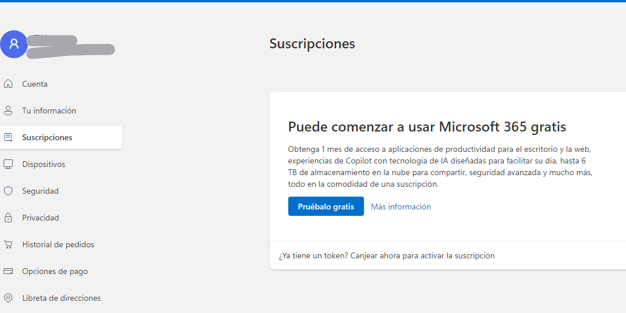Click the Suscripciones page heading
626x313 pixels.
click(312, 44)
